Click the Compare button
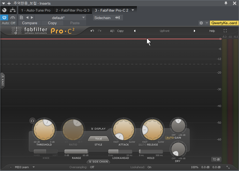The image size is (239, 171). click(30, 23)
